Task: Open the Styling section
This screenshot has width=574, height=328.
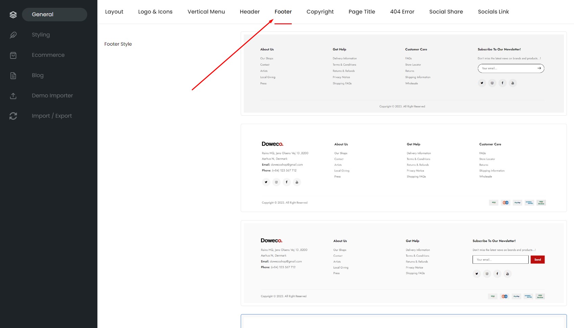Action: point(41,35)
